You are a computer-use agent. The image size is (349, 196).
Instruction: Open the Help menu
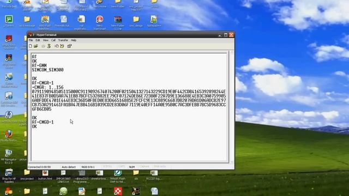tap(74, 40)
